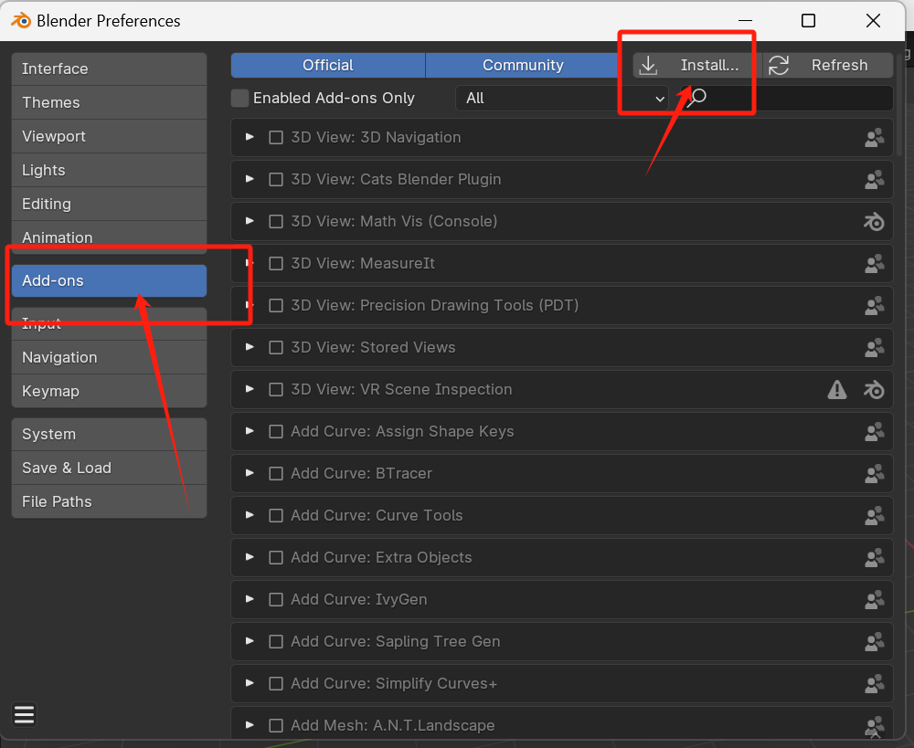Click community icon on Sapling Tree Gen row

click(x=874, y=641)
